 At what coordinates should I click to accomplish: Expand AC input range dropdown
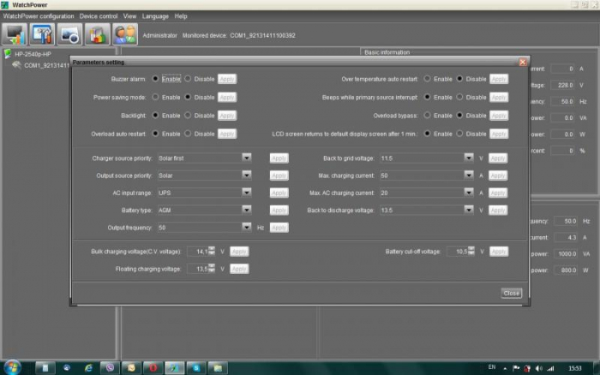247,193
